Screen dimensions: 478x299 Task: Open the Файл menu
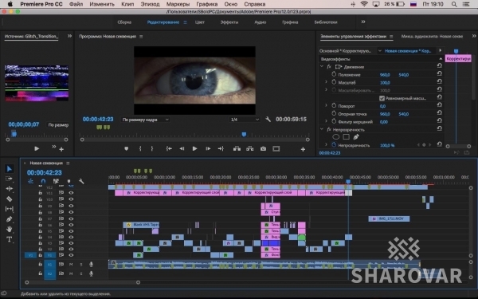coord(76,4)
